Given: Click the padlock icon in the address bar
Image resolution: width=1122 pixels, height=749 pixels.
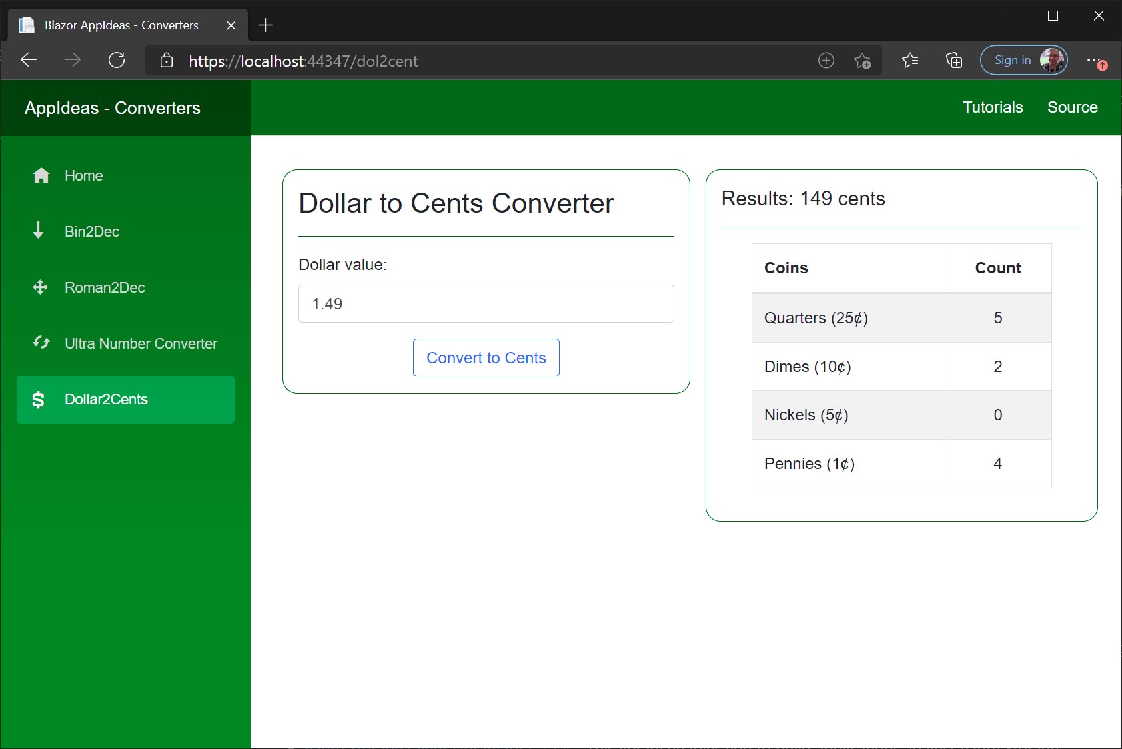Looking at the screenshot, I should pyautogui.click(x=166, y=60).
